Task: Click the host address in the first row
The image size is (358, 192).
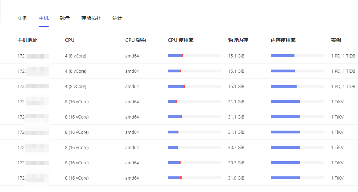Action: coord(33,56)
